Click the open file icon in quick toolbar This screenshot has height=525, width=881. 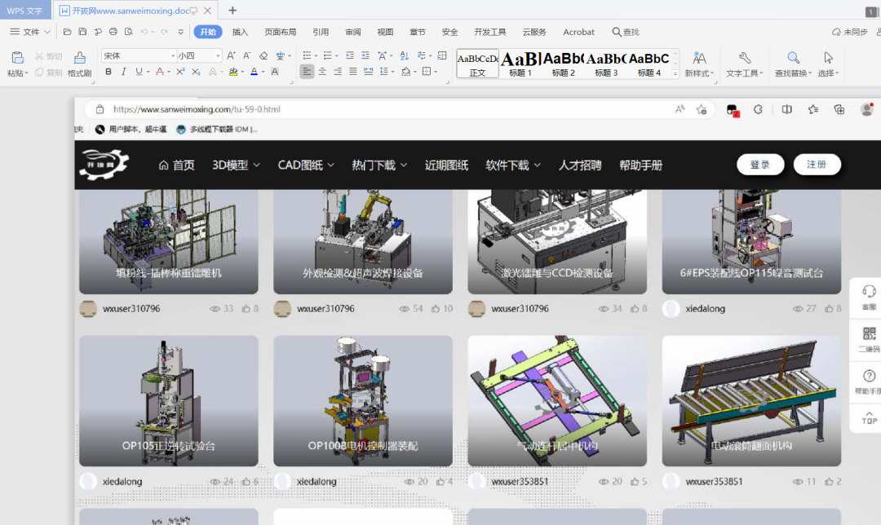[x=68, y=32]
